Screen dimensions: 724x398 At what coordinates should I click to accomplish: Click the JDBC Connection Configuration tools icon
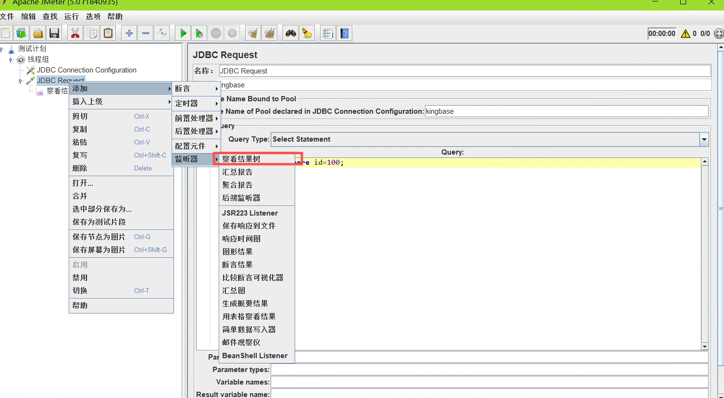[x=31, y=70]
